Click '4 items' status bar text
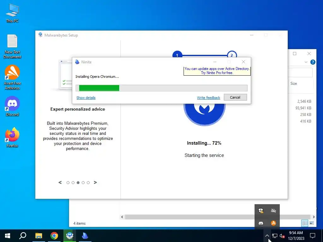Screen dimensions: 323x242 pos(79,223)
